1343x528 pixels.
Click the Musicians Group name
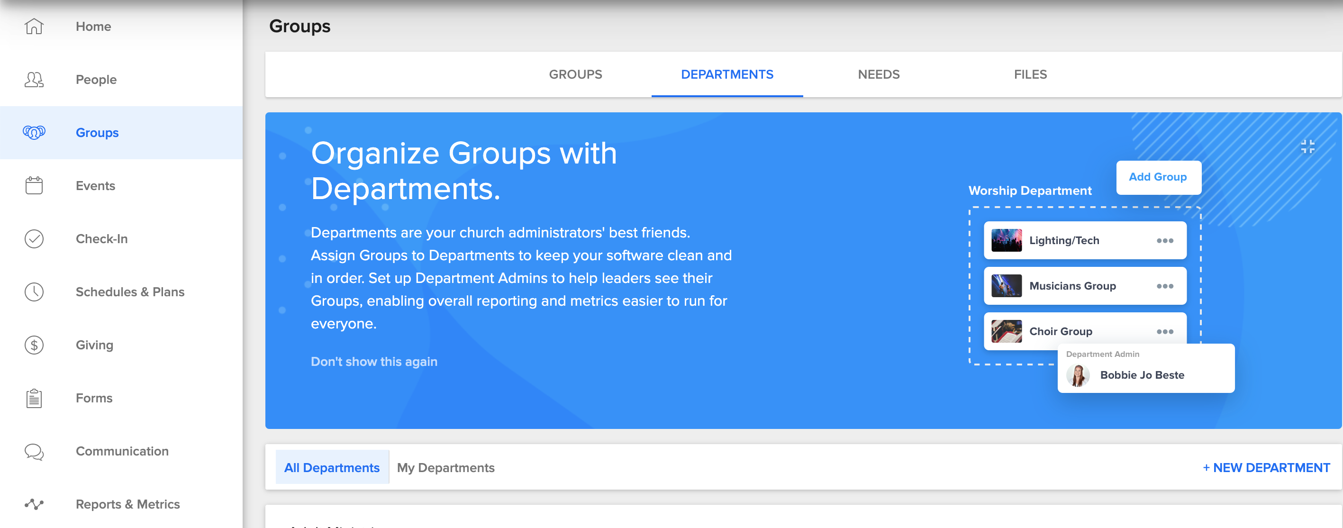(x=1072, y=286)
